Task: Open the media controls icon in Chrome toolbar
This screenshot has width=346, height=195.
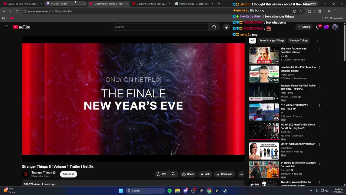Action: (x=329, y=11)
